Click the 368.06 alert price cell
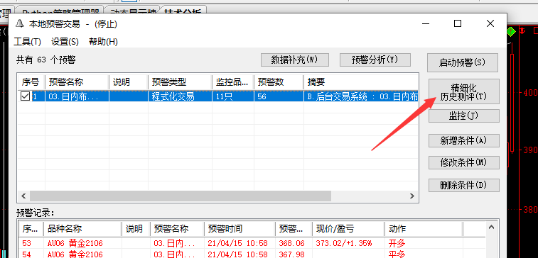Screen dimensions: 538x258 coord(292,244)
